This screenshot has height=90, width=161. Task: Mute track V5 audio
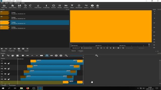[2, 63]
